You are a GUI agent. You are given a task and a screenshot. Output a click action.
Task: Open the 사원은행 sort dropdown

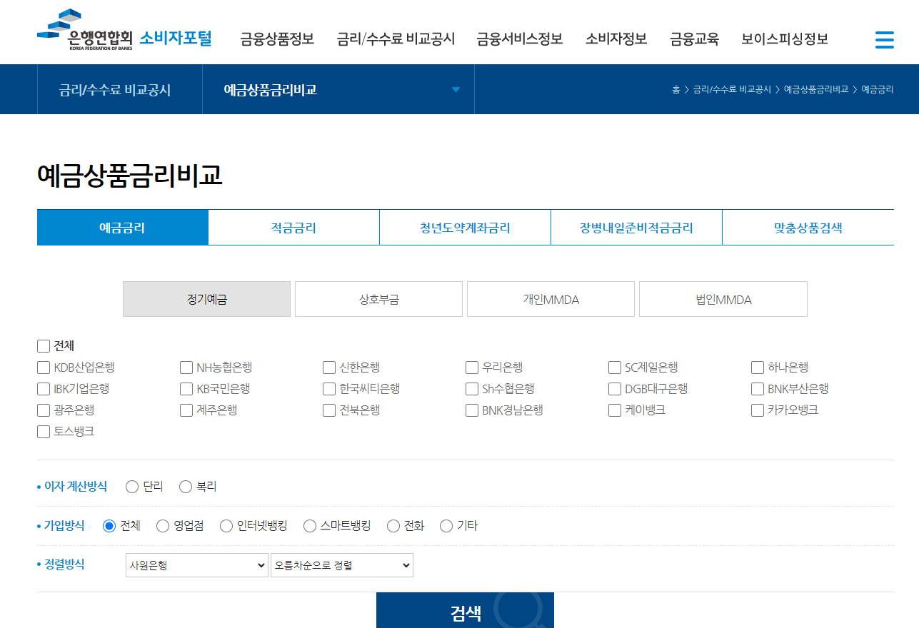click(x=196, y=564)
